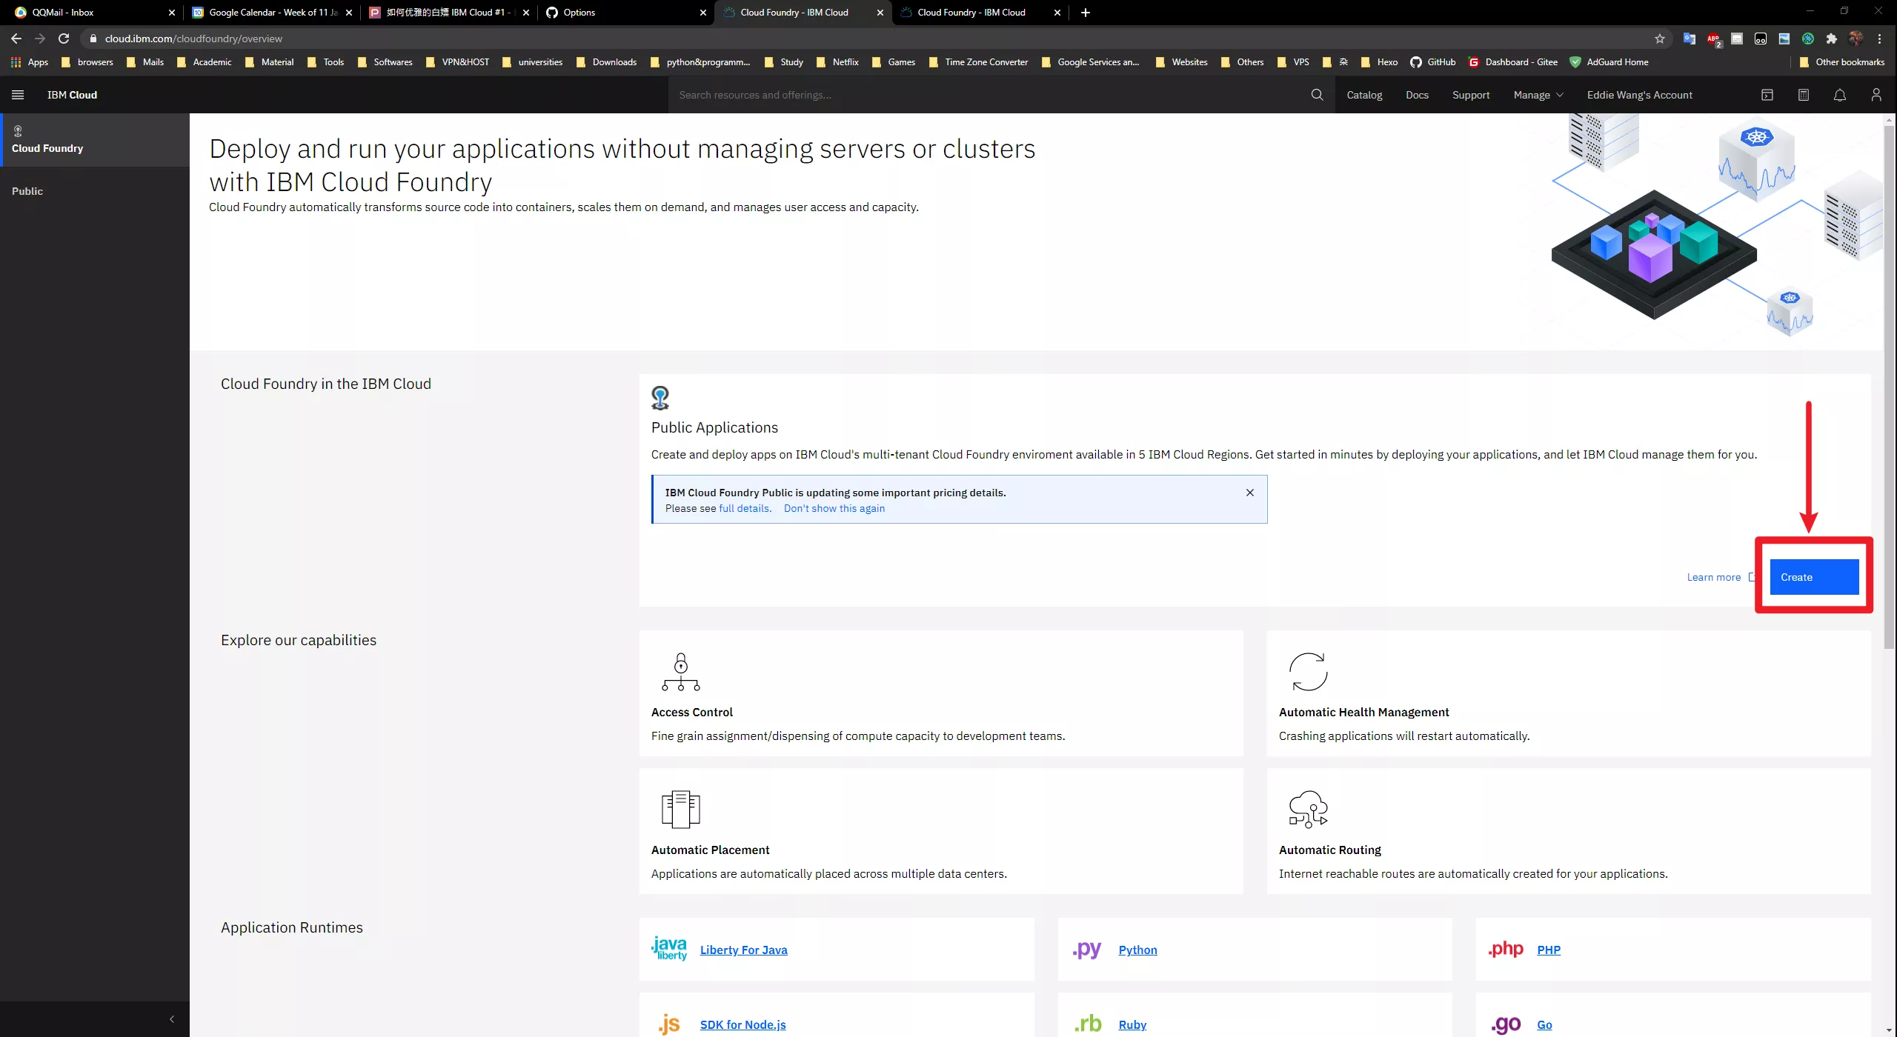This screenshot has height=1037, width=1897.
Task: Open the Other bookmarks folder
Action: click(x=1843, y=62)
